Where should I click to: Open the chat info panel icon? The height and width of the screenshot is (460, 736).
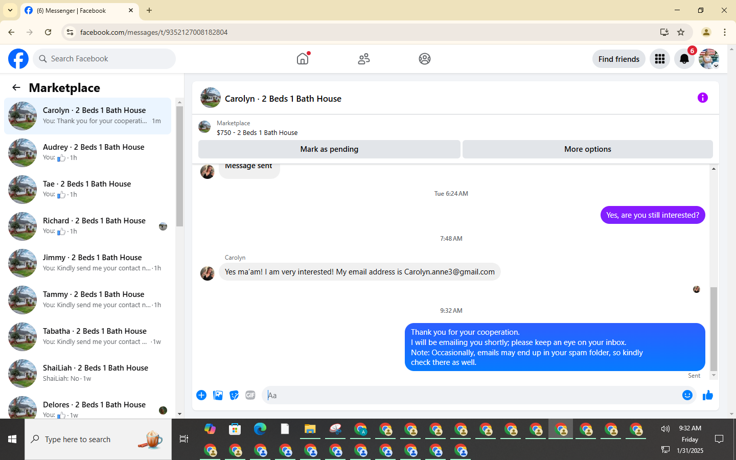(x=703, y=98)
